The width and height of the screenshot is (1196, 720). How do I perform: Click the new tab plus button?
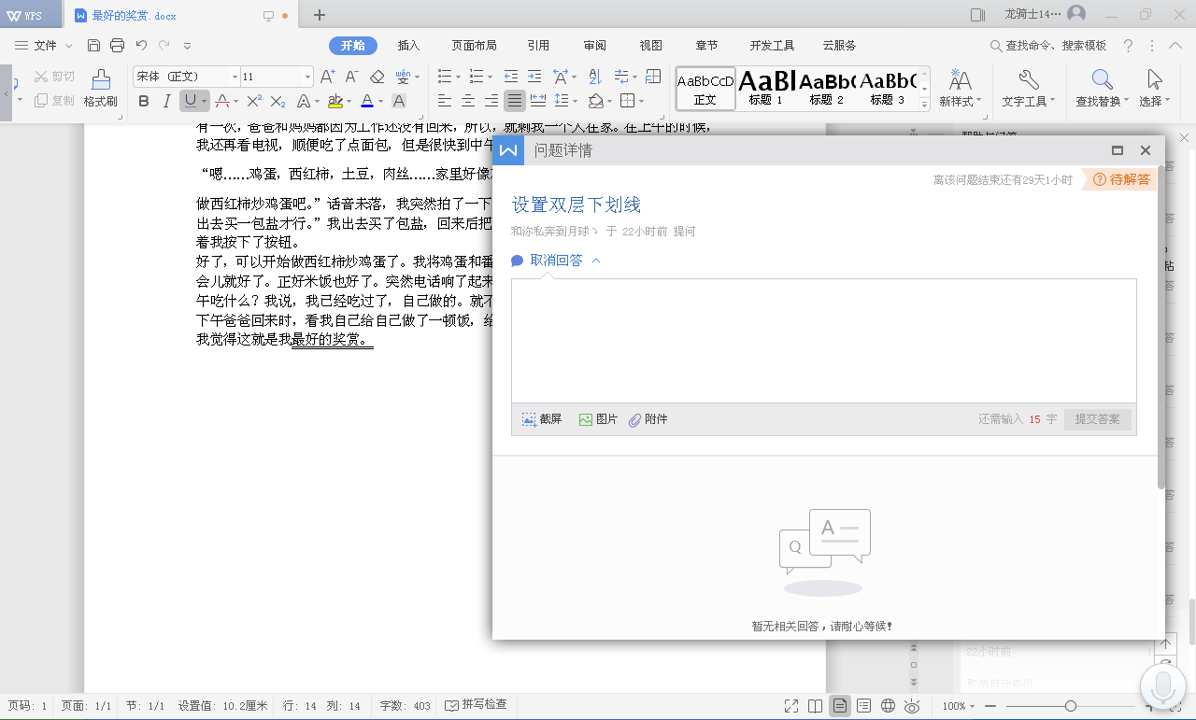coord(320,15)
